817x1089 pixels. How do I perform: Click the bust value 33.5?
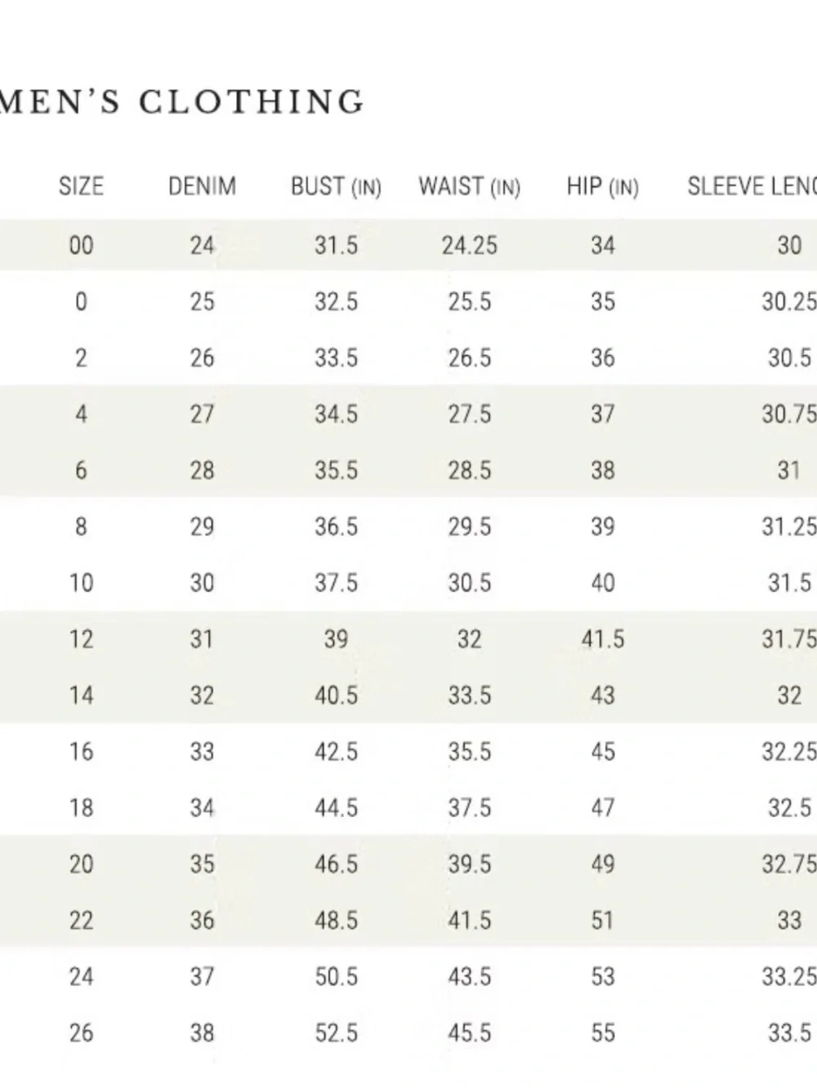336,358
